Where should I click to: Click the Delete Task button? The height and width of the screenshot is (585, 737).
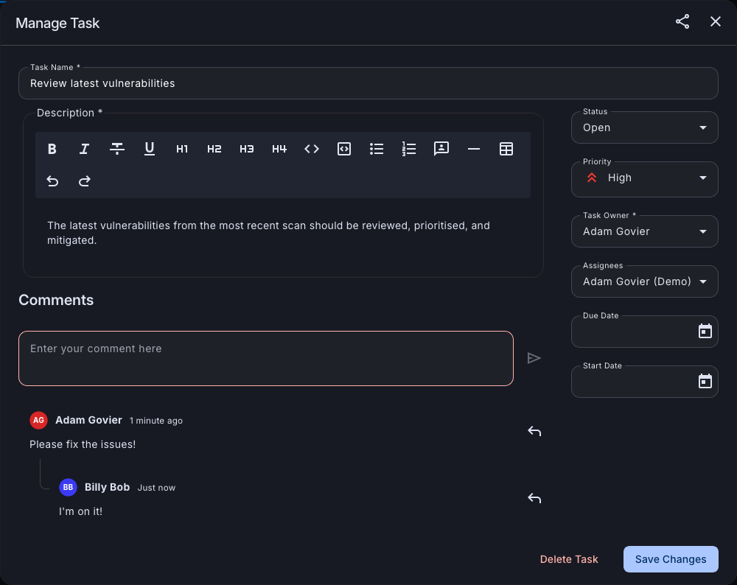click(569, 559)
